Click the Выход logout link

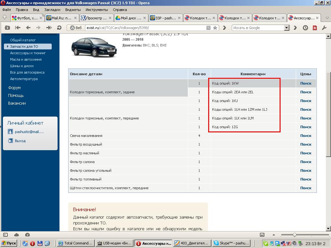point(20,141)
